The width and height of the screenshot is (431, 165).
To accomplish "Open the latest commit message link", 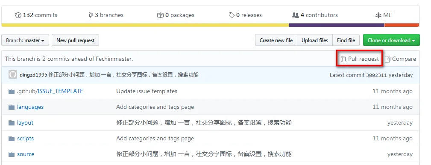I will (x=123, y=75).
